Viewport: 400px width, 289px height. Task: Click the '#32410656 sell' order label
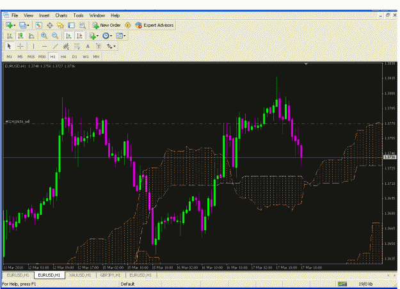17,121
